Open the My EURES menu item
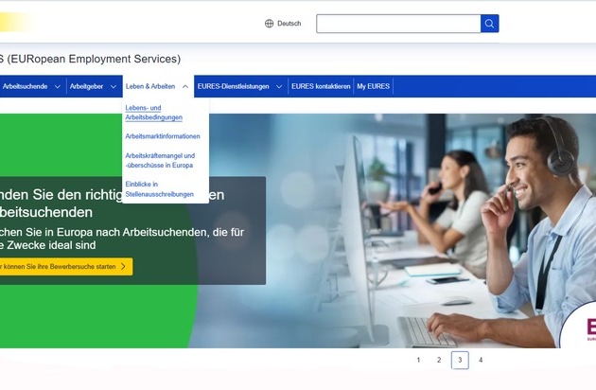The width and height of the screenshot is (596, 390). [x=373, y=87]
